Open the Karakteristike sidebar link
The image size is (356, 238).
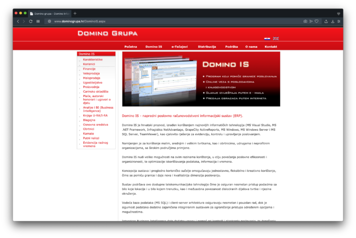tap(93, 59)
